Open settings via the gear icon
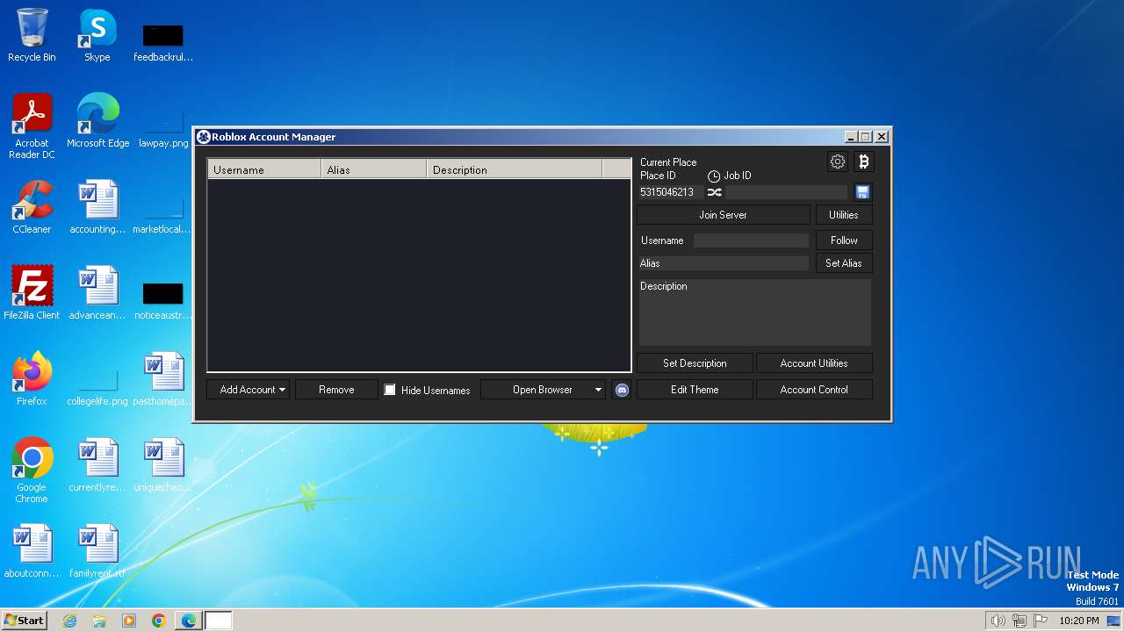1124x632 pixels. [x=838, y=162]
